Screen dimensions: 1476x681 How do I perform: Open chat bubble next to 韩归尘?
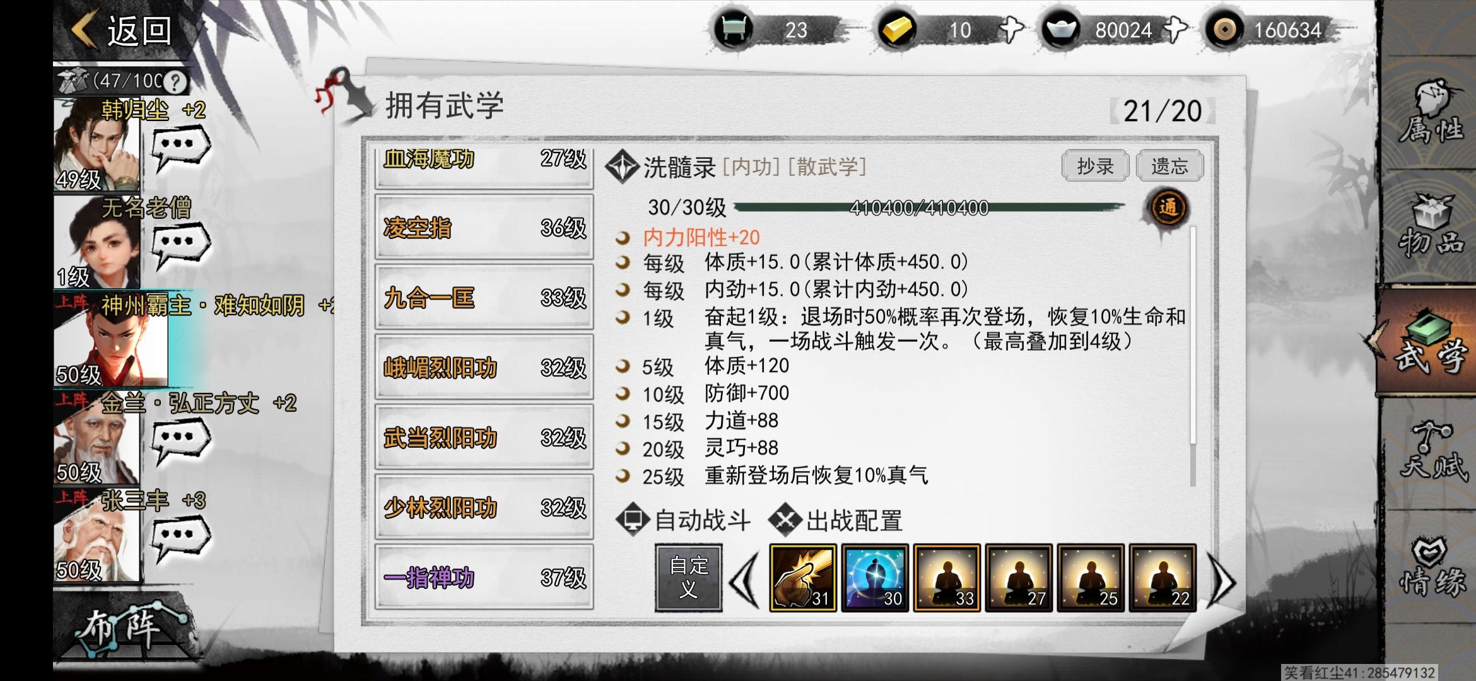(x=180, y=148)
